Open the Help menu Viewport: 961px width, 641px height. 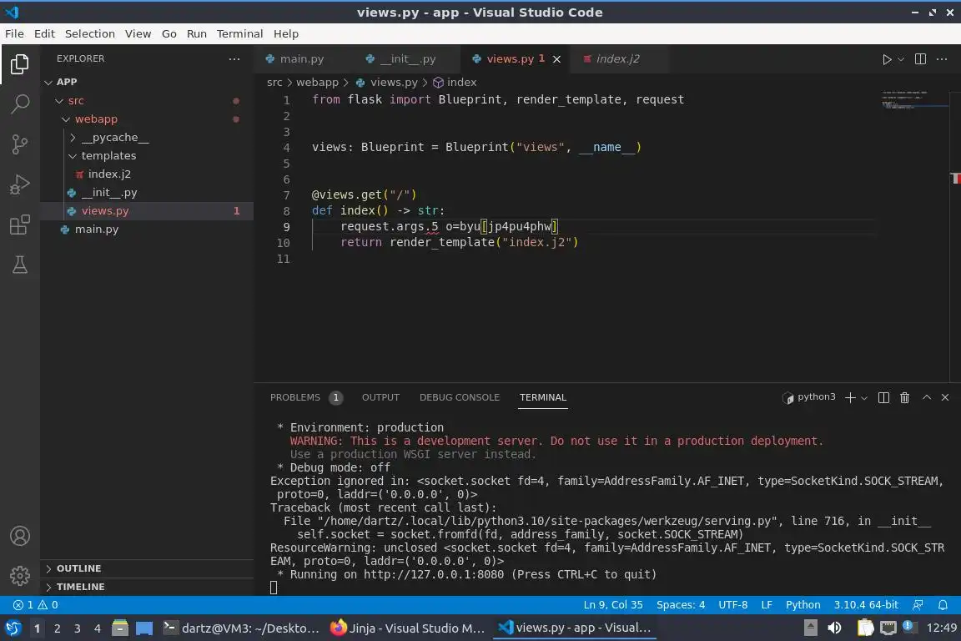(x=285, y=33)
